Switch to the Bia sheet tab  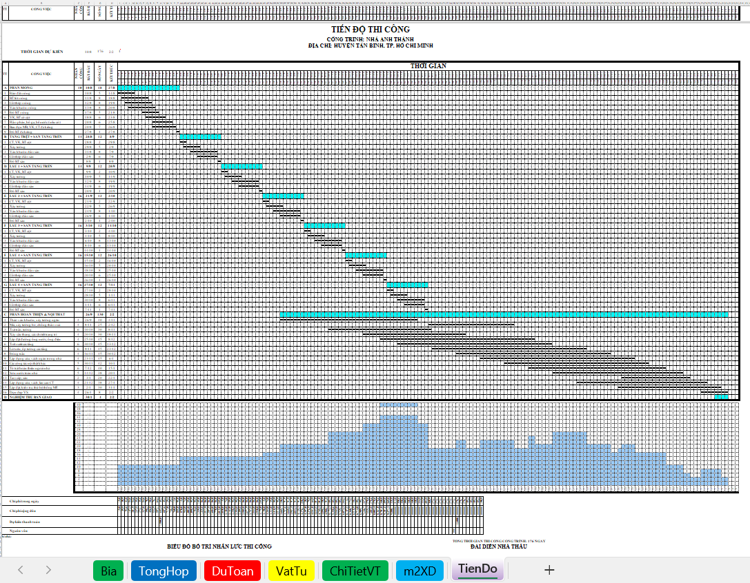[108, 571]
